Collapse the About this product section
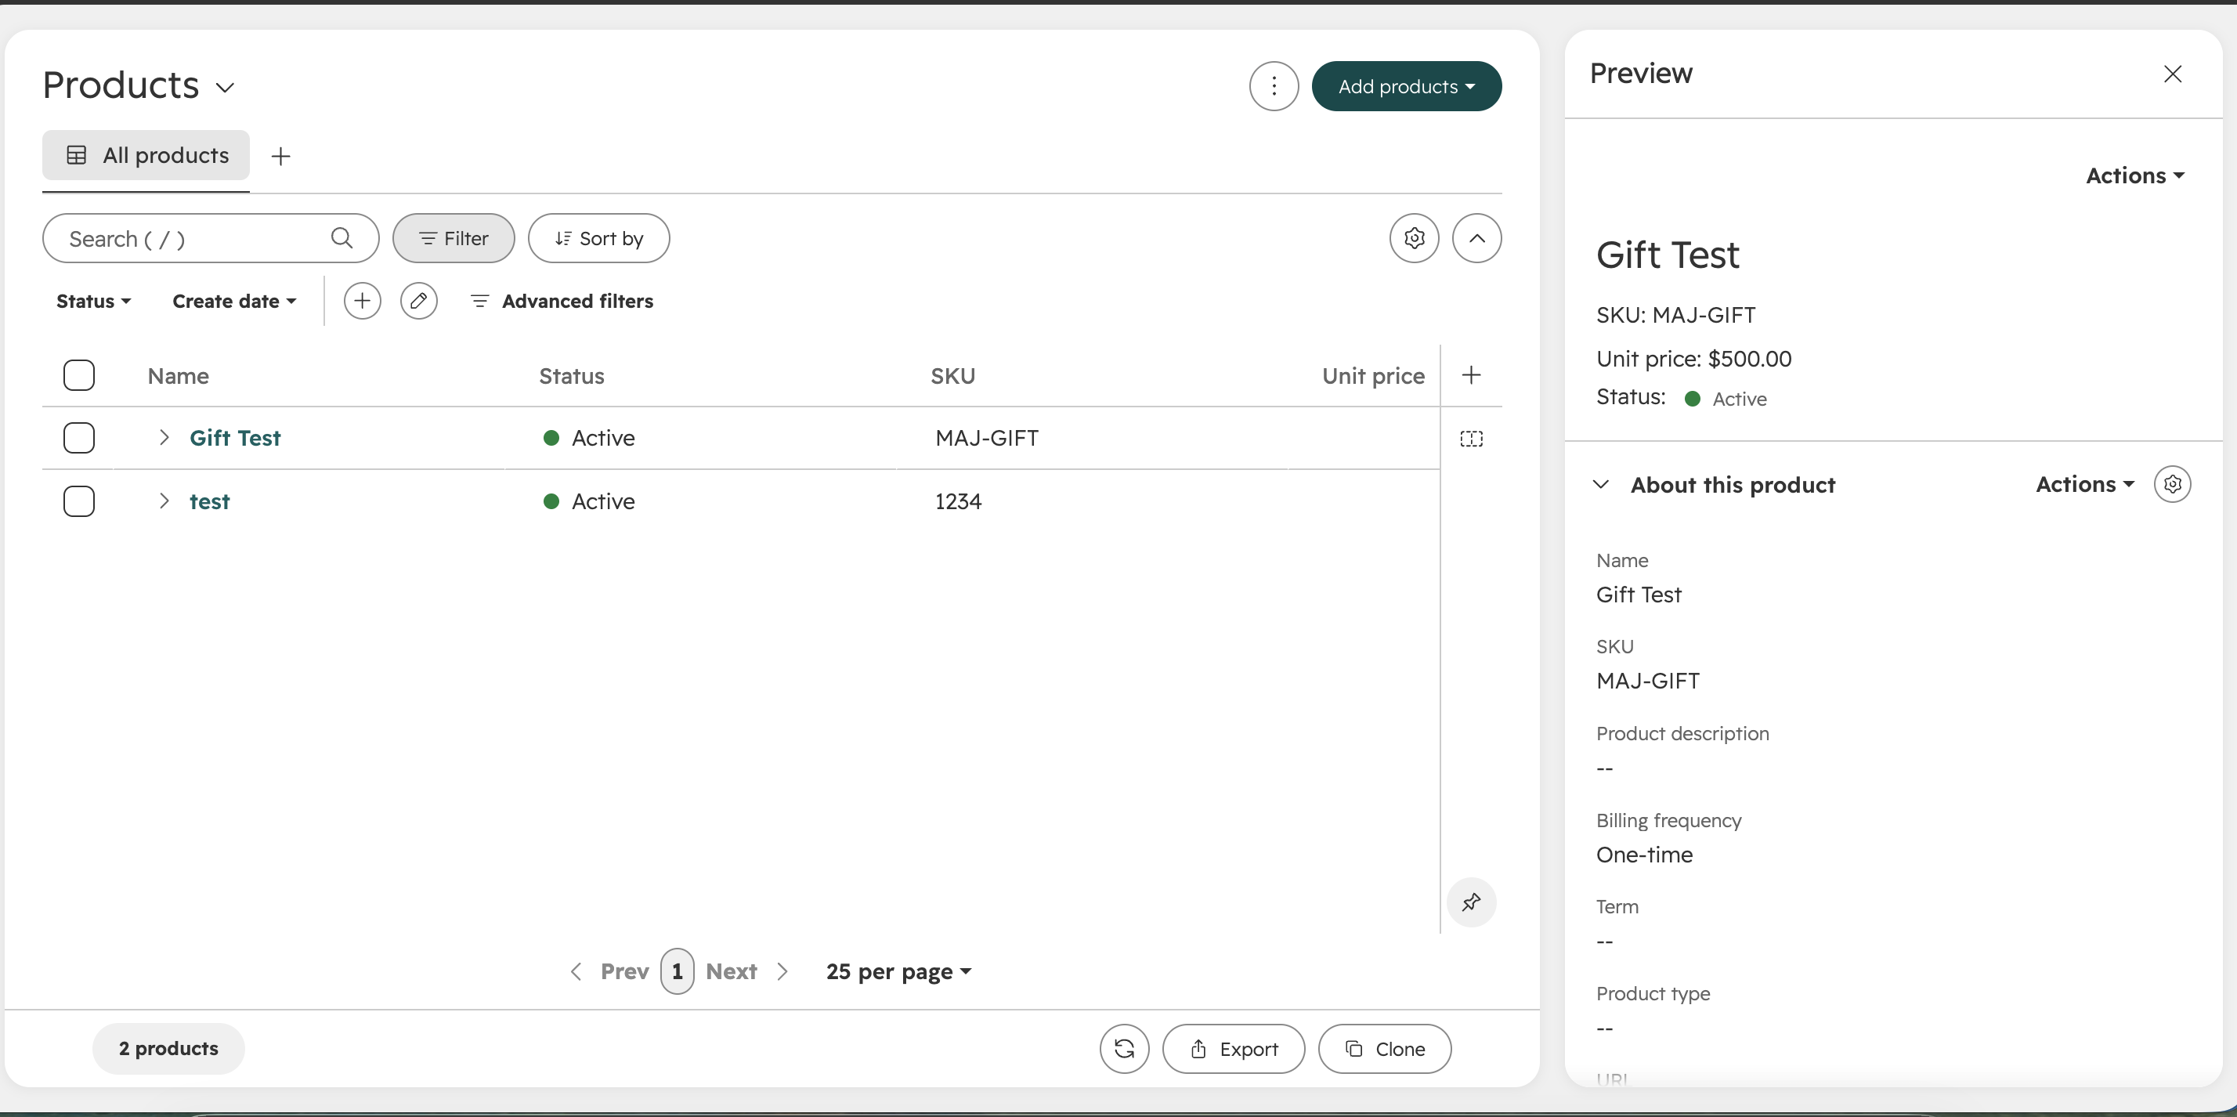2237x1117 pixels. pos(1600,484)
